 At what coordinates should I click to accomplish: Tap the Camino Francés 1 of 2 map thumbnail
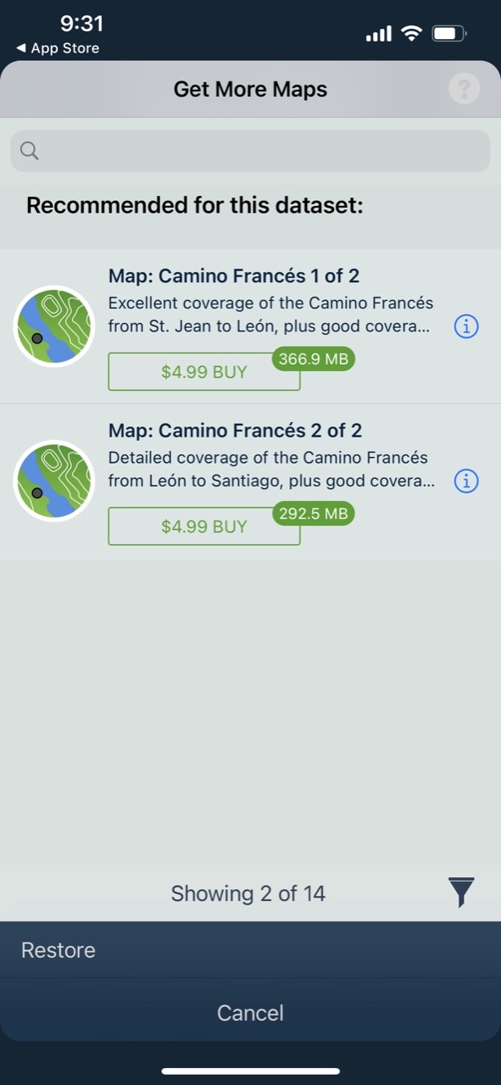point(54,326)
